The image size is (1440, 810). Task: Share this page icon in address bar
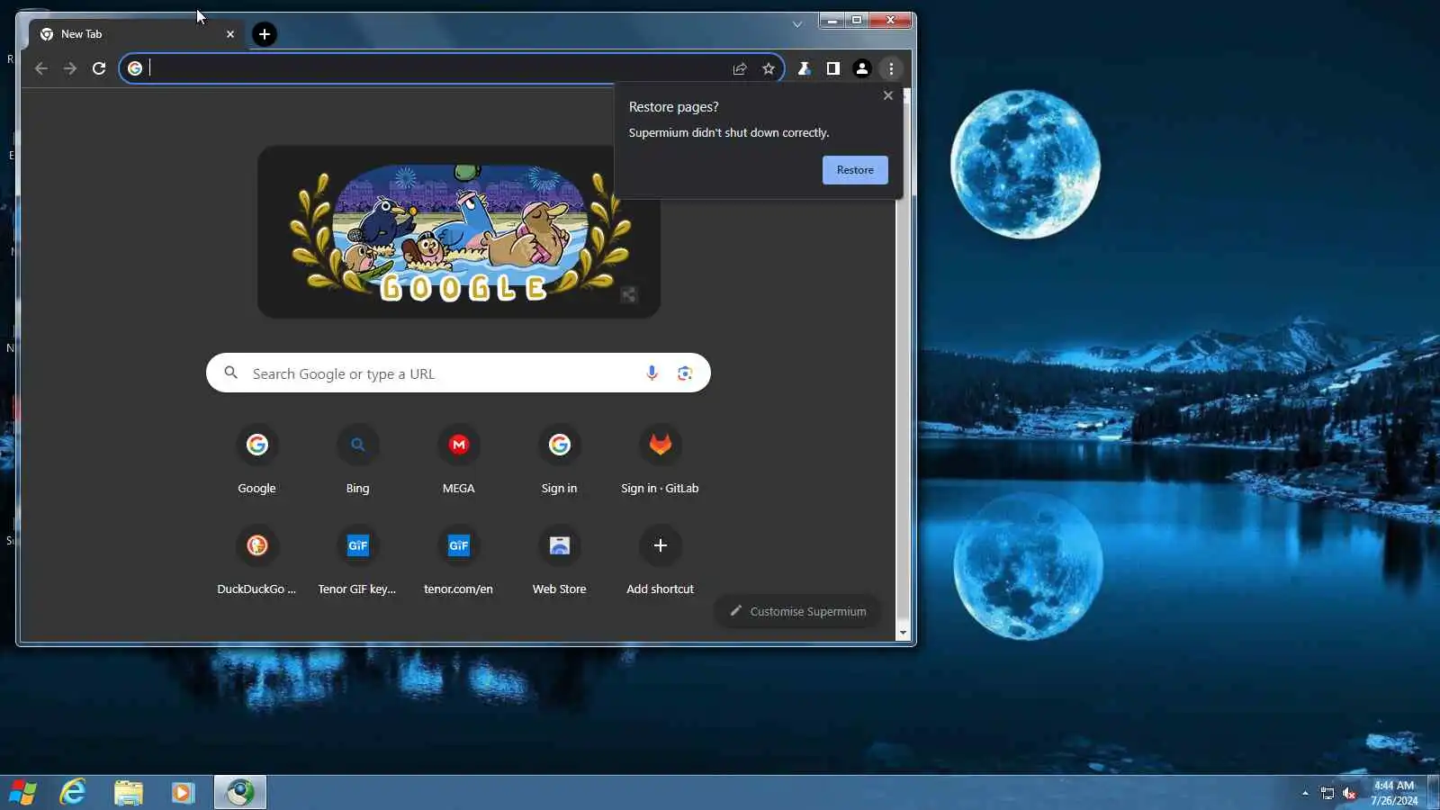pyautogui.click(x=740, y=68)
